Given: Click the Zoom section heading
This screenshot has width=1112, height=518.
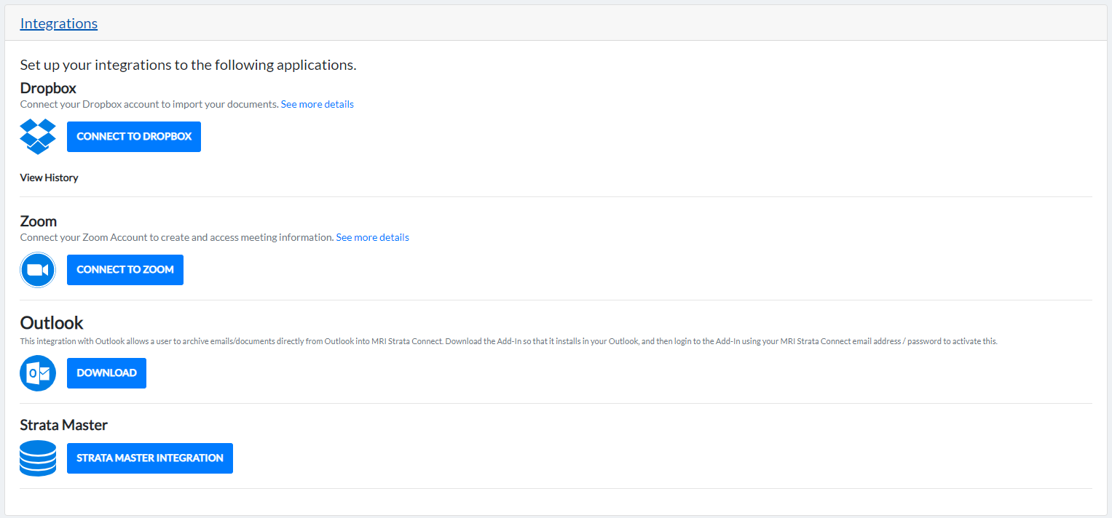Looking at the screenshot, I should 39,221.
